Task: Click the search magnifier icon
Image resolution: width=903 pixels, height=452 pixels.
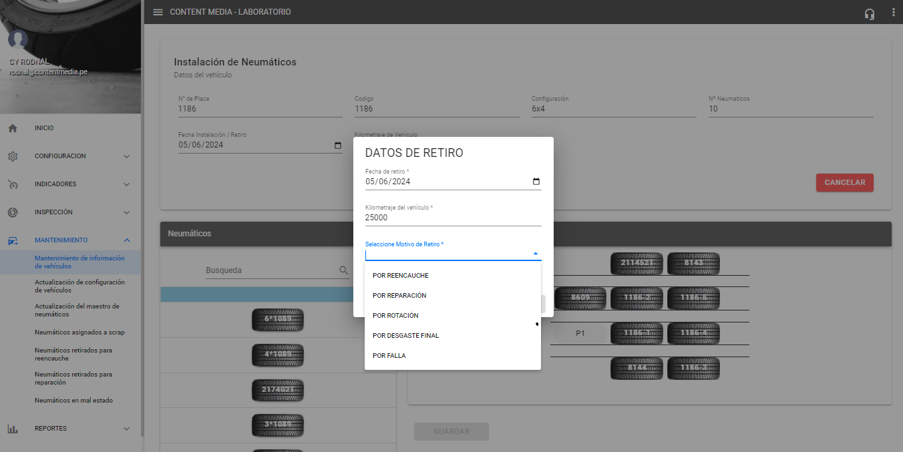Action: (x=343, y=270)
